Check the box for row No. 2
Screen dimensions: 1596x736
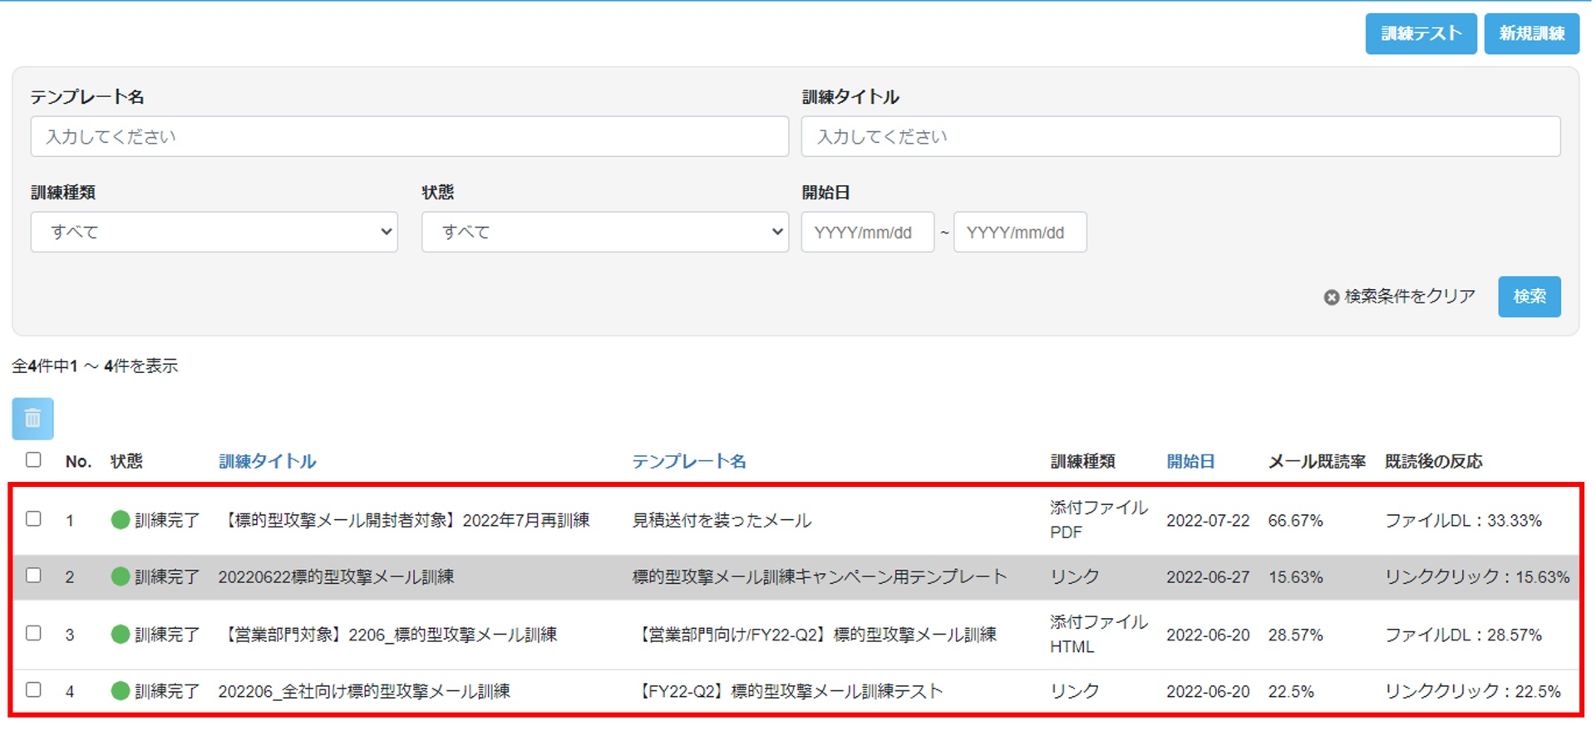(33, 575)
